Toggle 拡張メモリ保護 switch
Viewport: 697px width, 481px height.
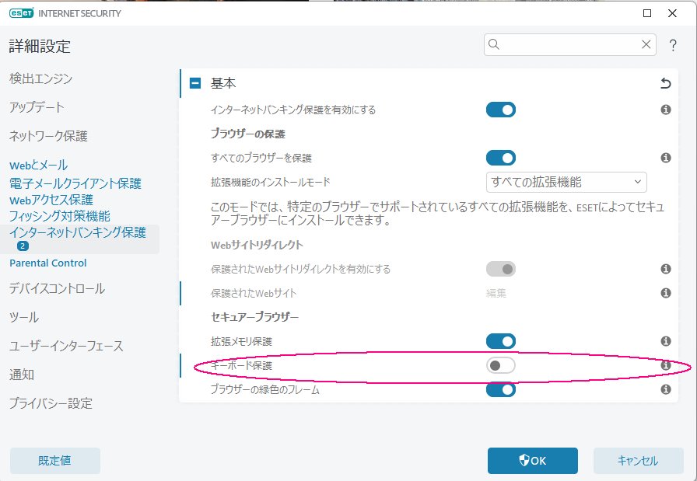[500, 341]
